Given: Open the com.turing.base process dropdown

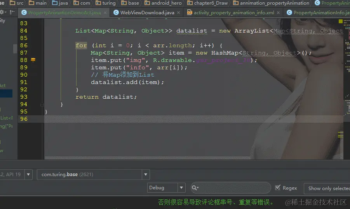Looking at the screenshot, I should (93, 175).
